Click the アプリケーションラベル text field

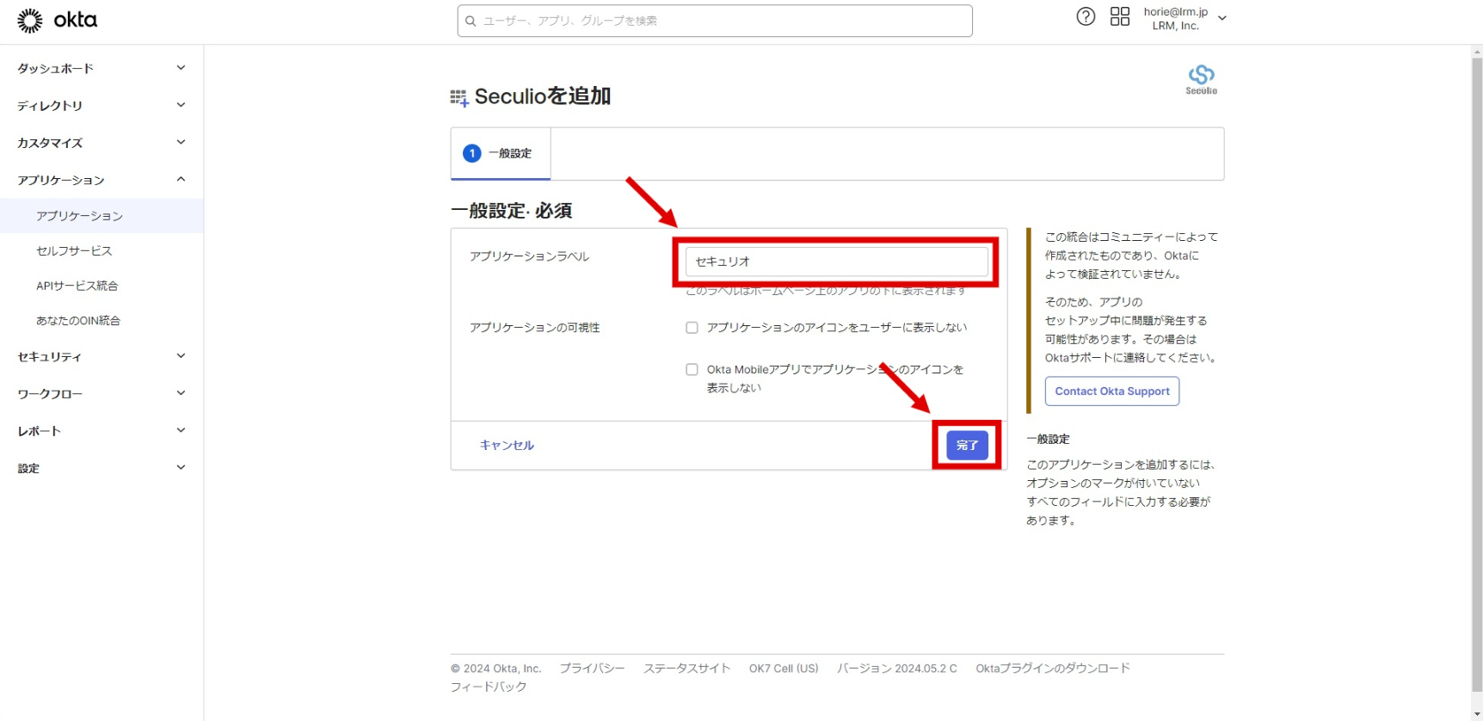pos(836,262)
